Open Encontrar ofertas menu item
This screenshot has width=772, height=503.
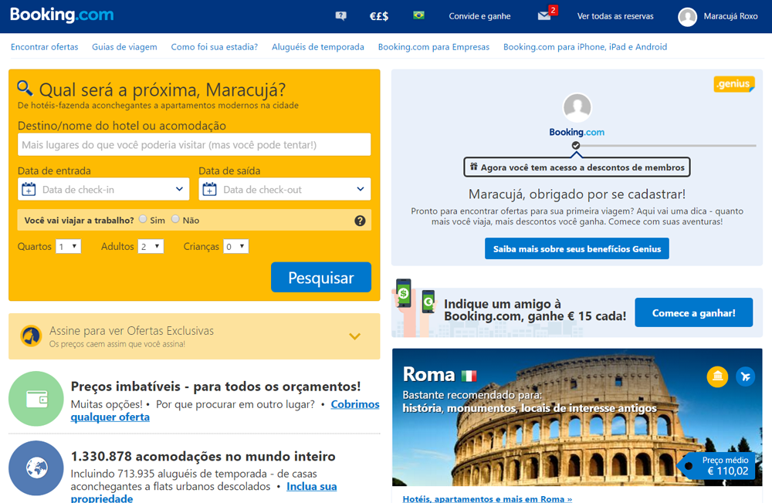coord(44,47)
